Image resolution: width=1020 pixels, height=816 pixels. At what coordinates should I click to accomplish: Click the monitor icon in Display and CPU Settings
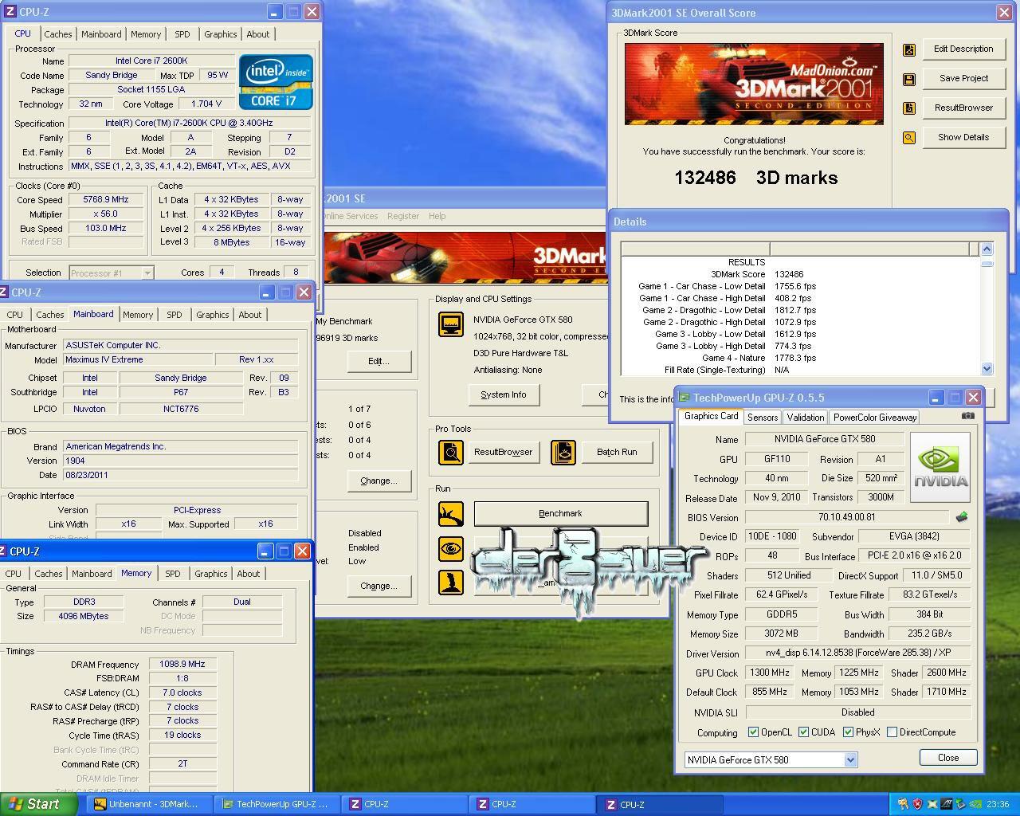(451, 324)
